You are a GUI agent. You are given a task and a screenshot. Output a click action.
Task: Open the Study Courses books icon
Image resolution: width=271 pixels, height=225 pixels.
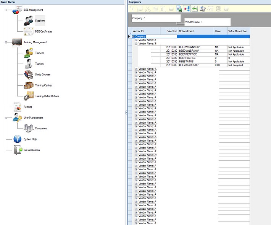pyautogui.click(x=29, y=74)
